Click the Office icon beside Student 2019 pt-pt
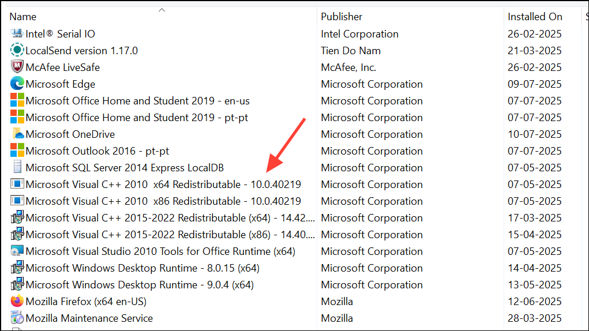 click(17, 117)
